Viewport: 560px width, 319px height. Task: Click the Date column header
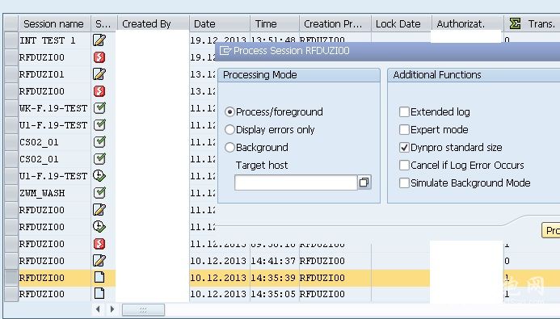tap(220, 23)
